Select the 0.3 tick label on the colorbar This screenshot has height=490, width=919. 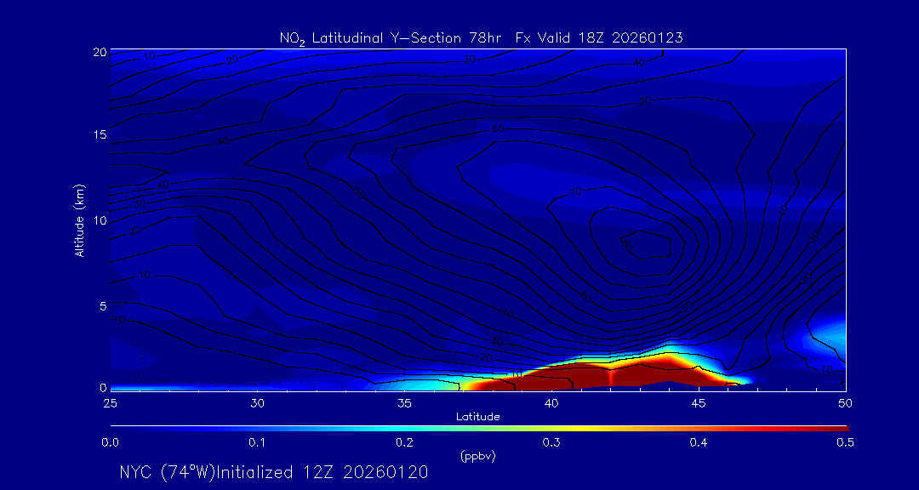click(x=551, y=442)
